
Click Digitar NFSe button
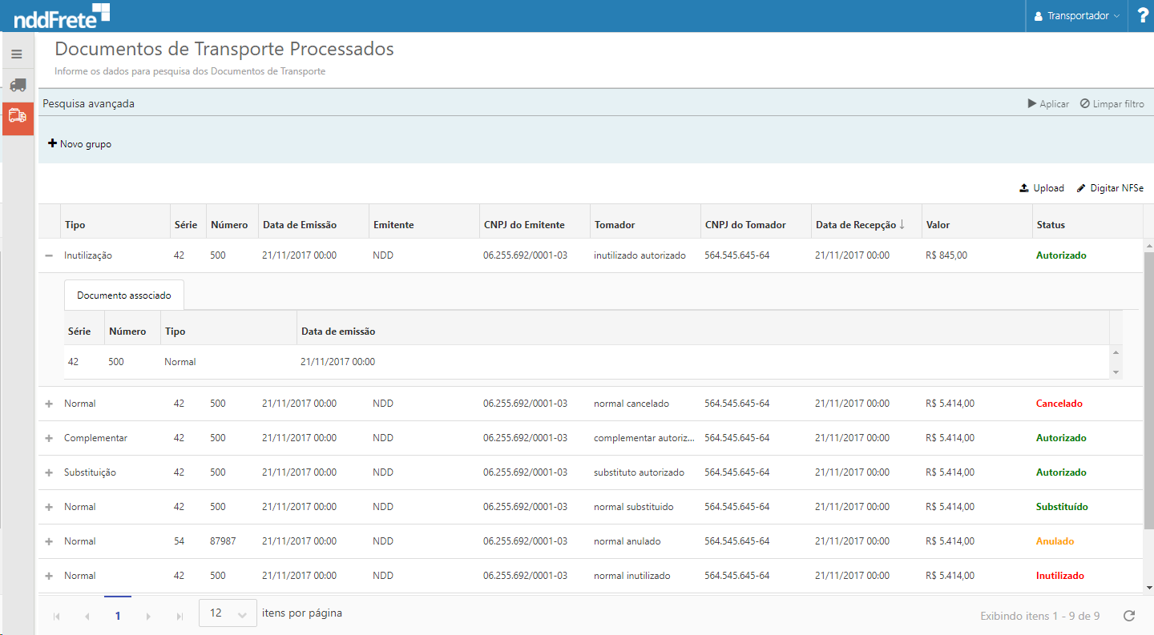coord(1110,188)
